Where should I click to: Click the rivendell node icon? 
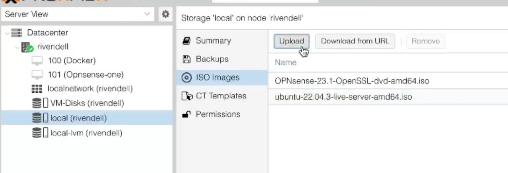point(27,47)
